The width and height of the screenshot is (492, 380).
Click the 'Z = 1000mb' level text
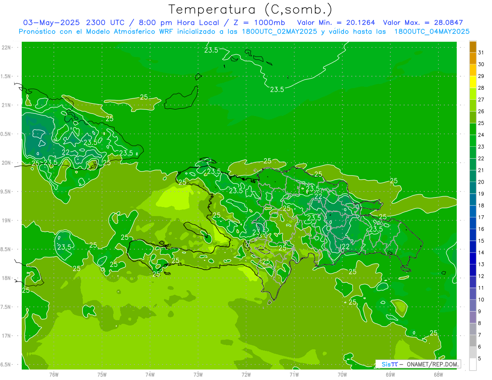259,23
